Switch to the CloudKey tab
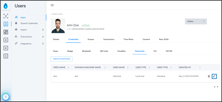This screenshot has width=222, height=102. click(121, 51)
